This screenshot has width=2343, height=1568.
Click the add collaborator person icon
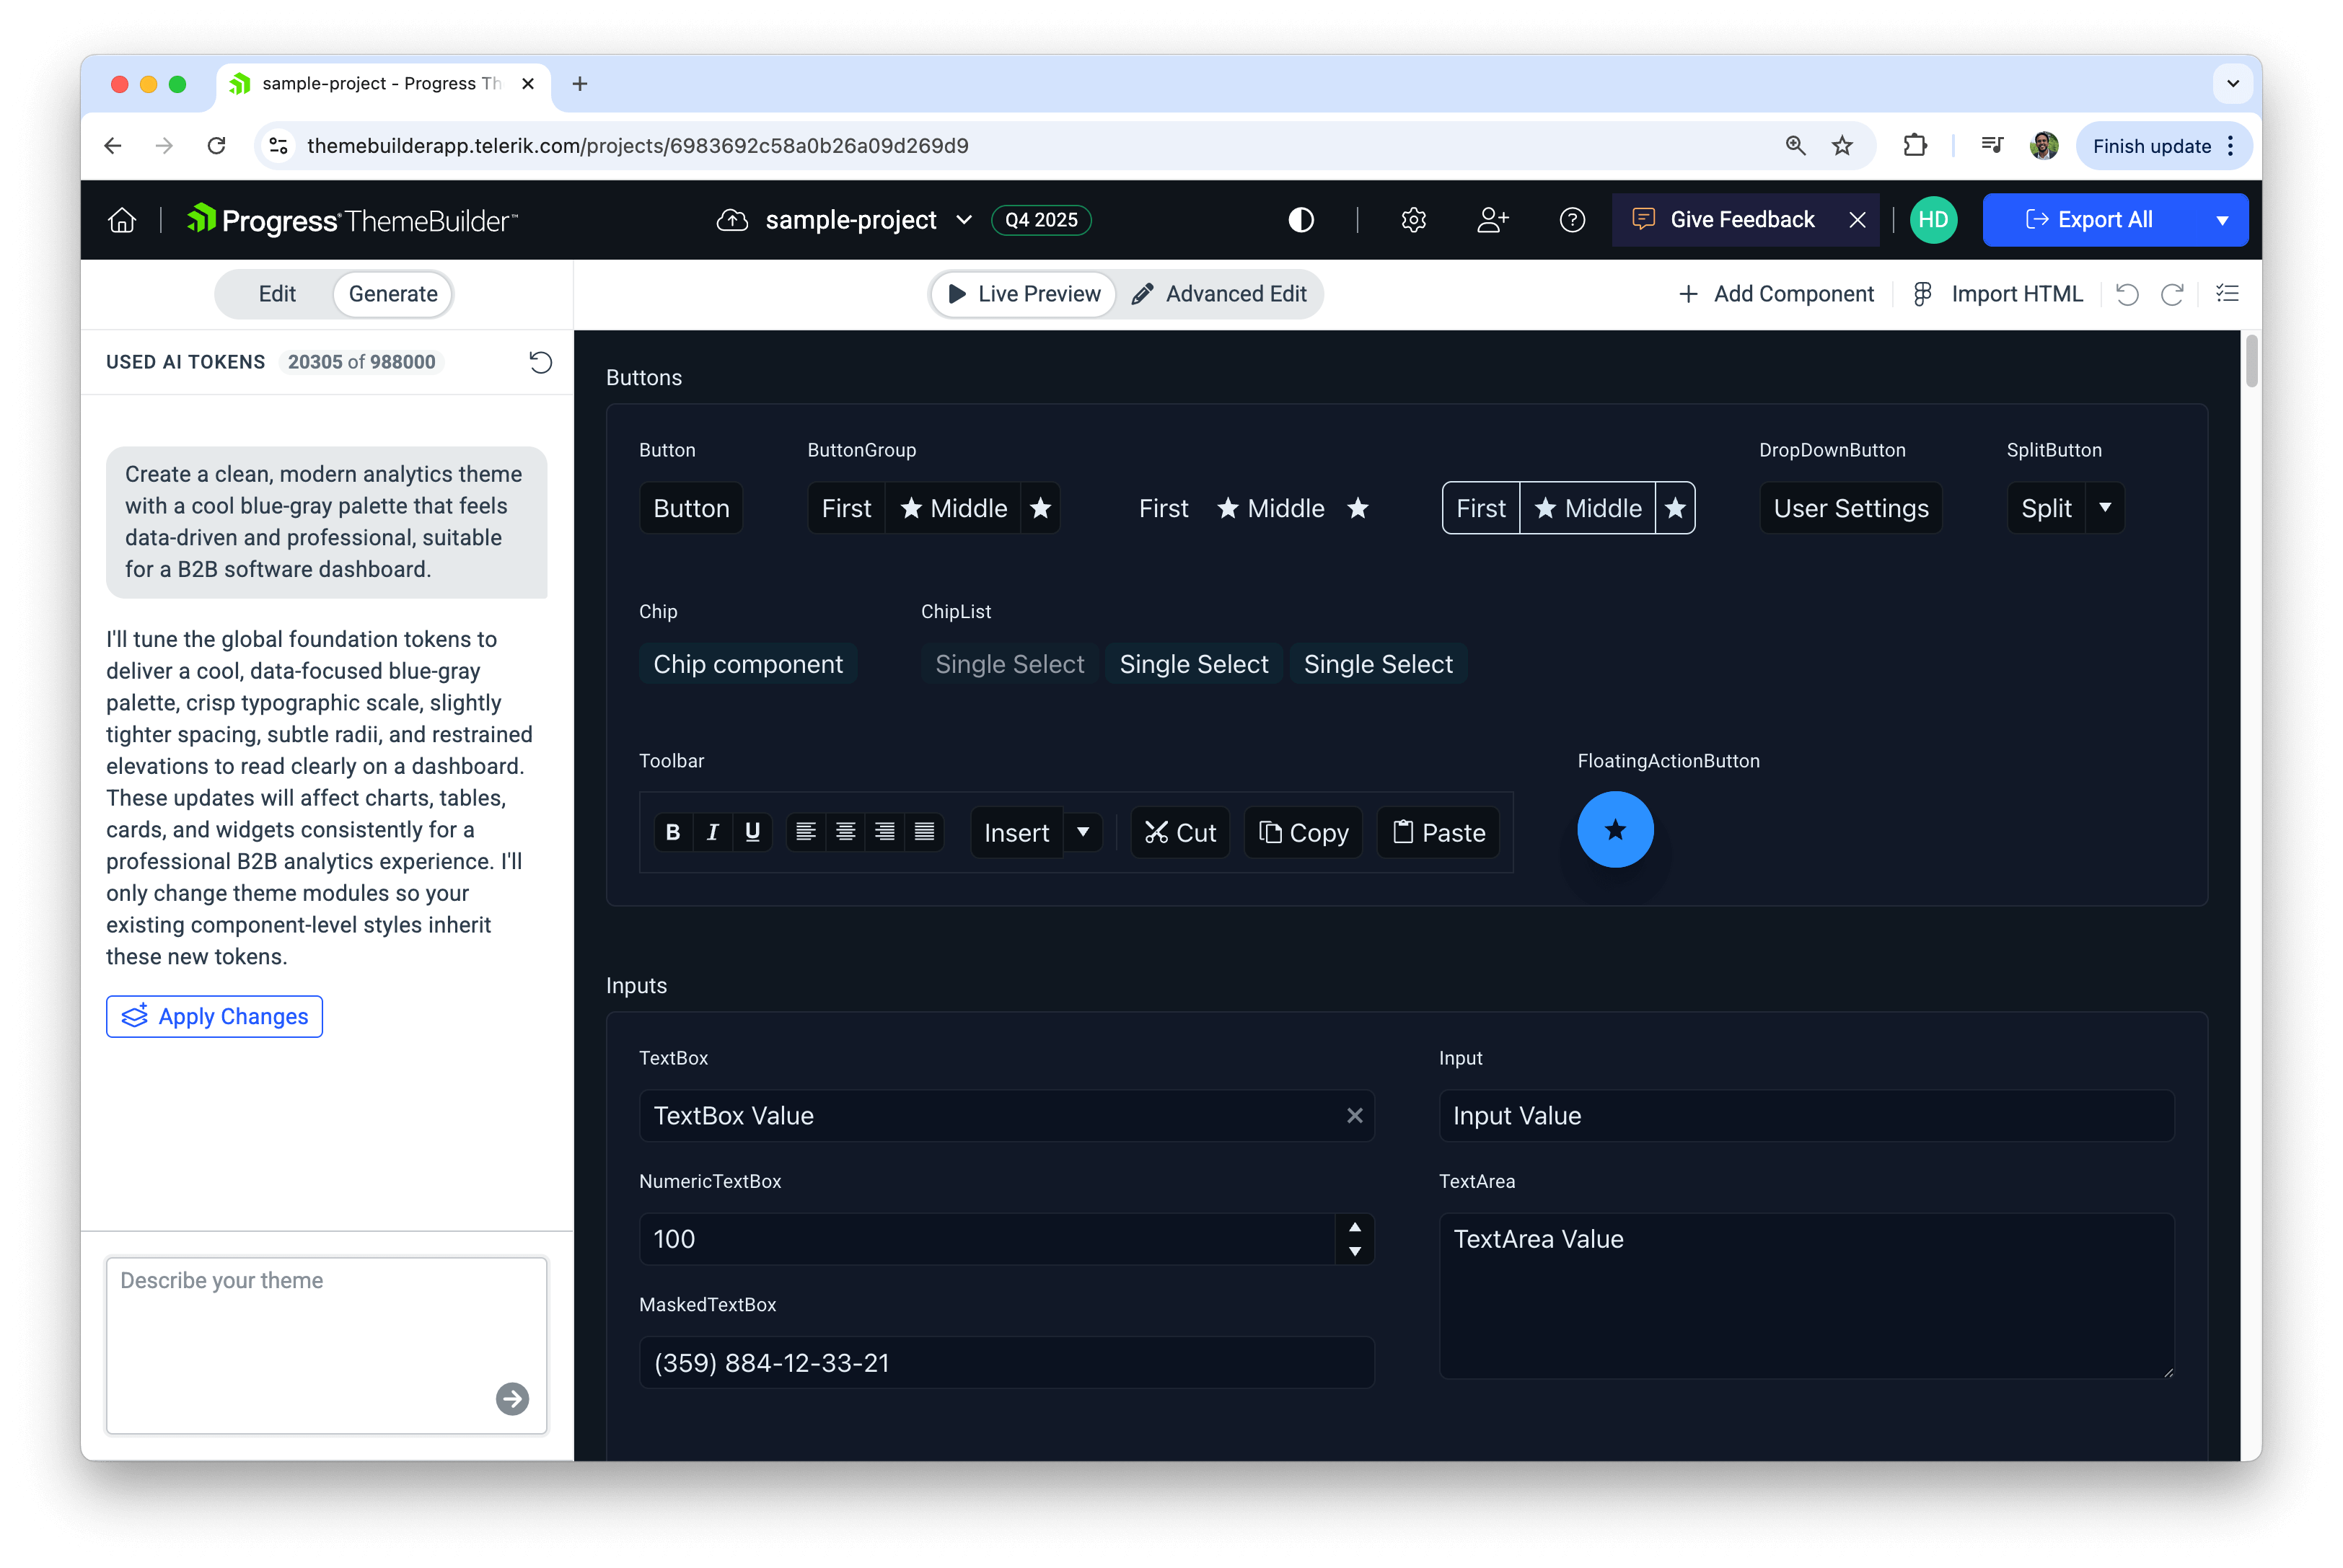pos(1492,220)
